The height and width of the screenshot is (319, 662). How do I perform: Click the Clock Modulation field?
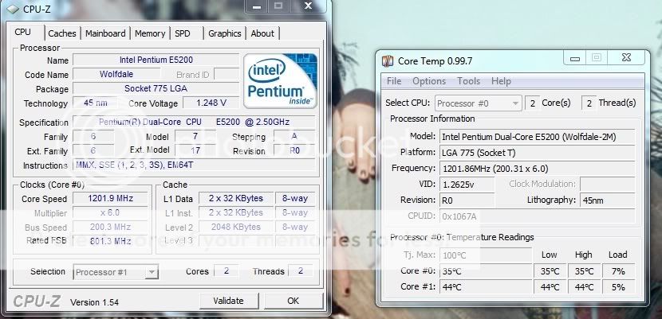tap(608, 185)
